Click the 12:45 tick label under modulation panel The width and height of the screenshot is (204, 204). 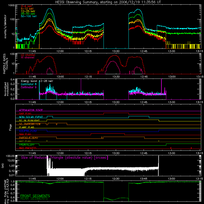[x=144, y=102]
